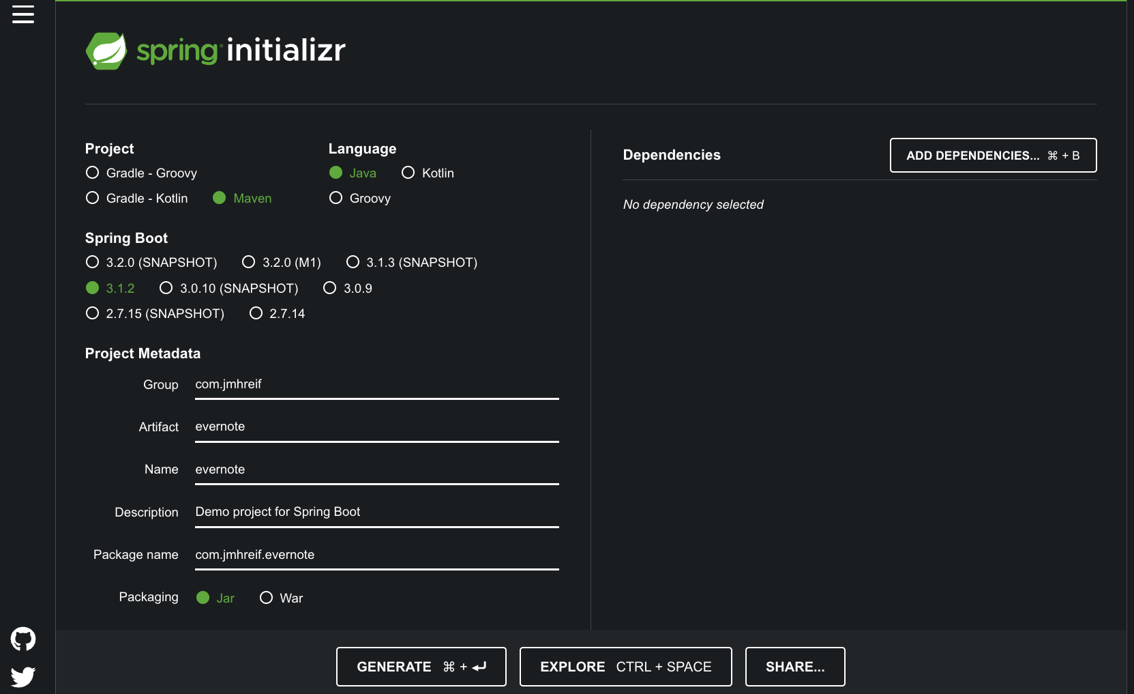This screenshot has height=694, width=1134.
Task: Select Spring Boot 3.0.9 version
Action: [x=348, y=289]
